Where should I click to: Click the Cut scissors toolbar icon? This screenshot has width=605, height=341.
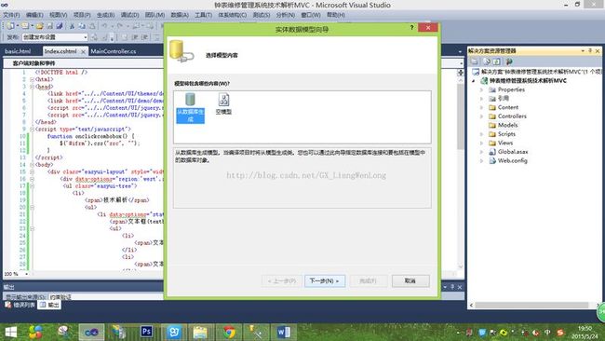(72, 26)
